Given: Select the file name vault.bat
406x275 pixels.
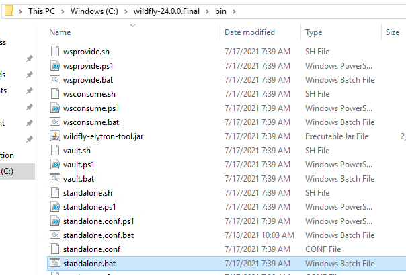Looking at the screenshot, I should click(79, 179).
